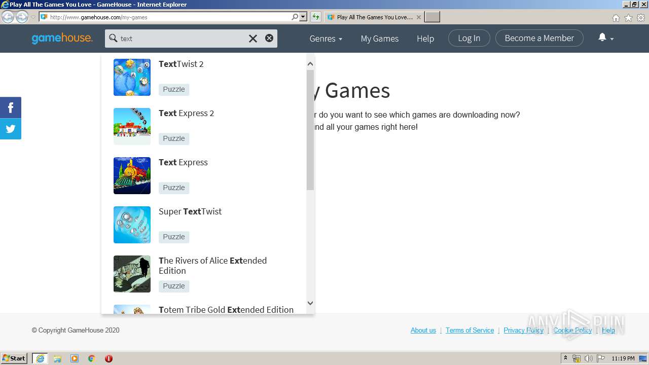Close the GameHouse browser tab

tap(418, 17)
